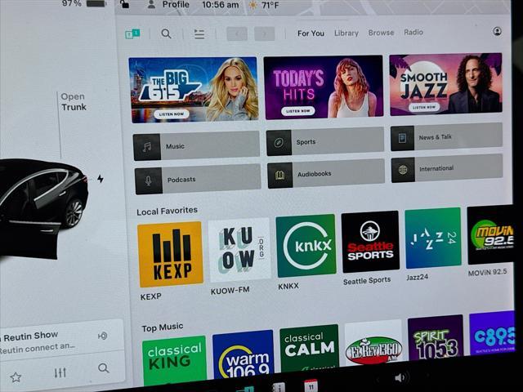Image resolution: width=523 pixels, height=392 pixels.
Task: Tap Listen Now on Today's Hits
Action: [297, 111]
